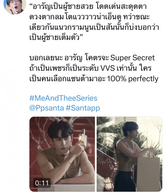
Task: Open the #MeAndTheeSeries hashtag
Action: (x=63, y=98)
